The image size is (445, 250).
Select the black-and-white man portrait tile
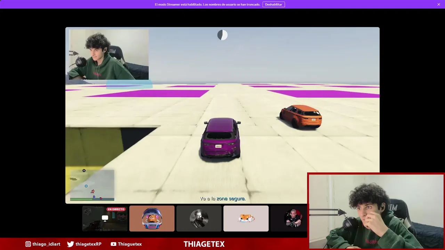[199, 218]
